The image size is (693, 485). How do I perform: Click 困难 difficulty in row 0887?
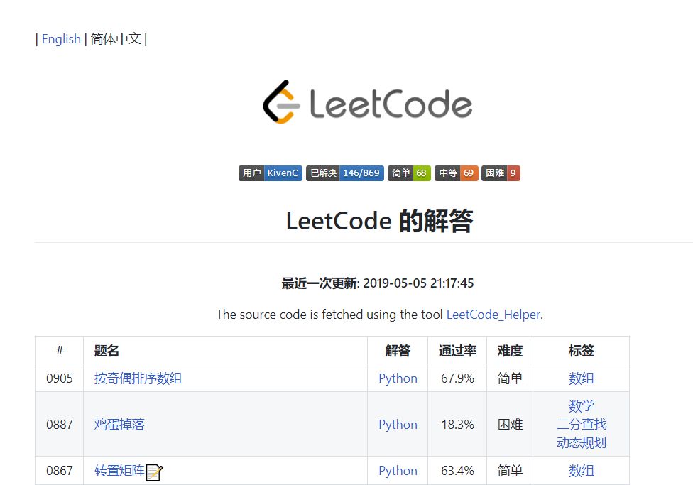[x=510, y=425]
